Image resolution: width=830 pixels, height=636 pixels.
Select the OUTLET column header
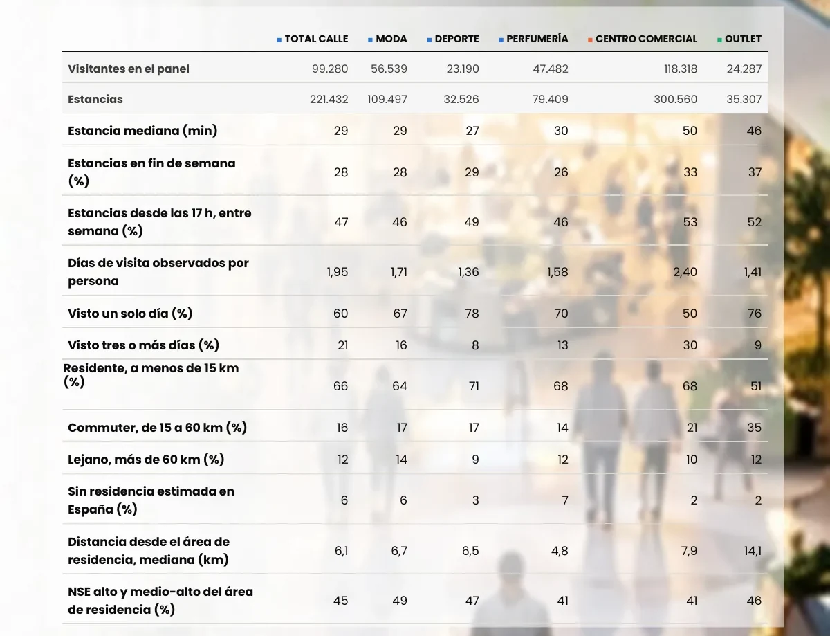743,39
